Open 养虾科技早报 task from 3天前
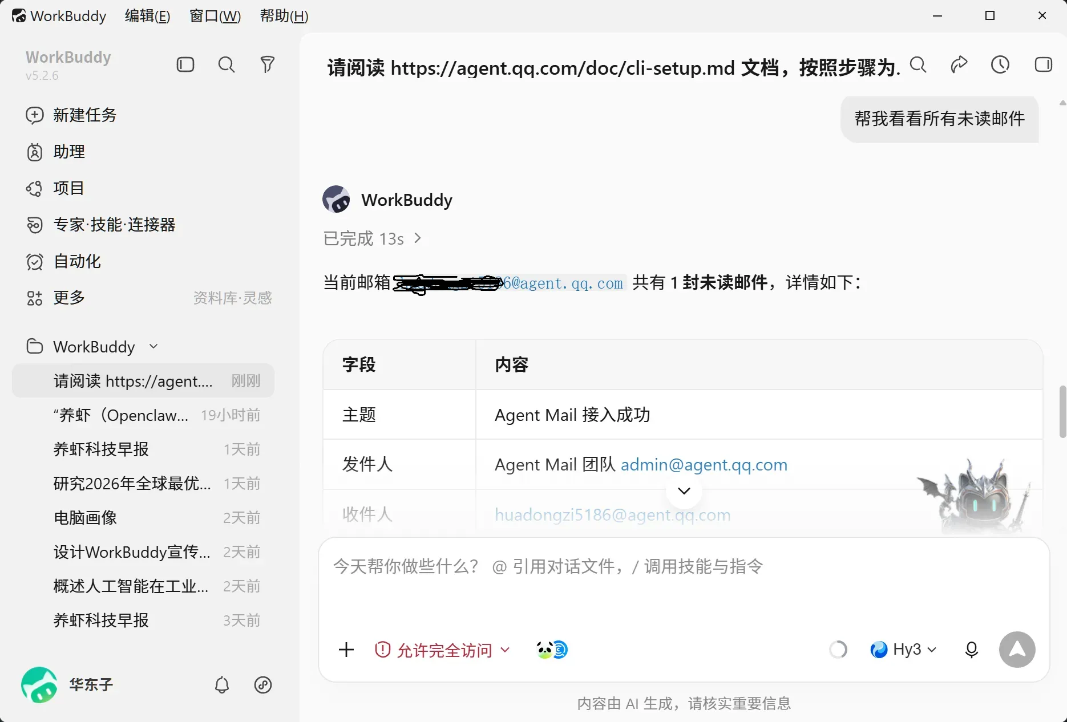This screenshot has width=1067, height=722. [x=143, y=620]
